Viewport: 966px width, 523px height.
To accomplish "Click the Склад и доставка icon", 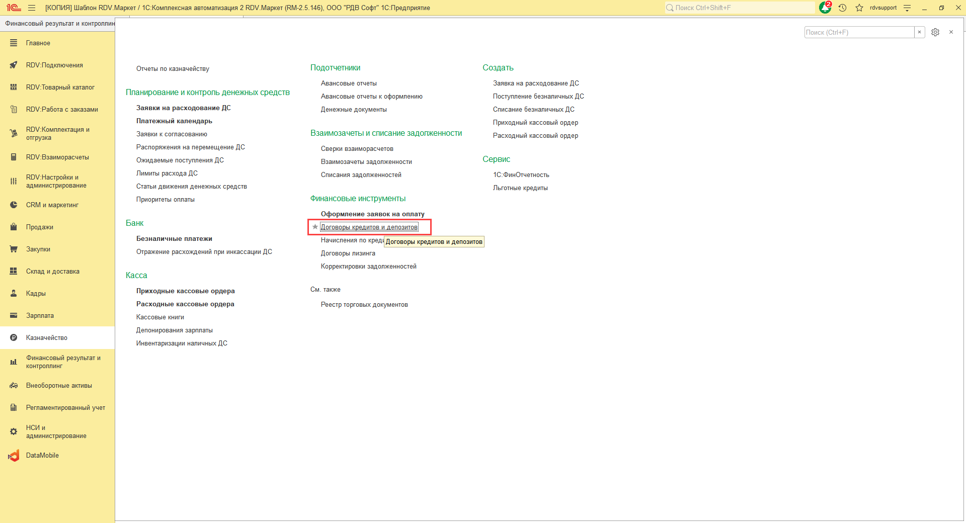I will point(14,272).
